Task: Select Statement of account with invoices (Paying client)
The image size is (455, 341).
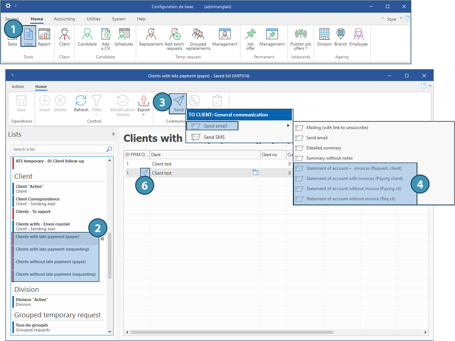Action: pyautogui.click(x=354, y=178)
